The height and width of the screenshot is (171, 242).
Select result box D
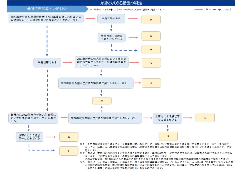[151, 83]
